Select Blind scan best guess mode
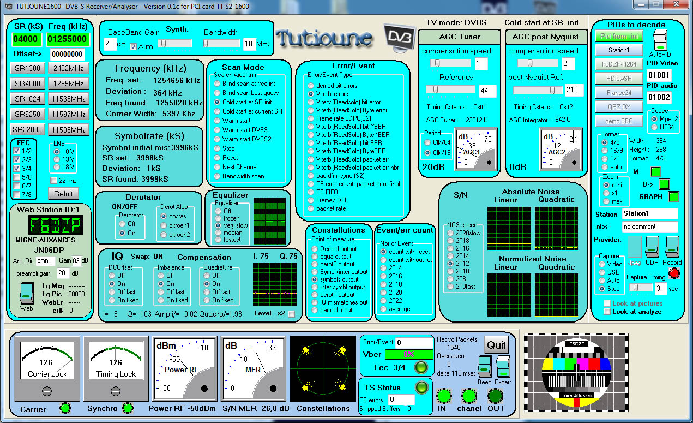The image size is (693, 423). coord(216,93)
